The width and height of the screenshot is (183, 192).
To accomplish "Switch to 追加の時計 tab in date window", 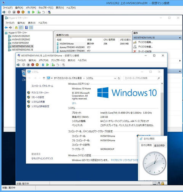I will [159, 146].
